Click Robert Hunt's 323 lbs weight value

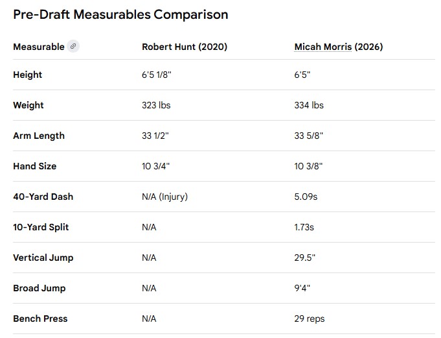coord(156,105)
